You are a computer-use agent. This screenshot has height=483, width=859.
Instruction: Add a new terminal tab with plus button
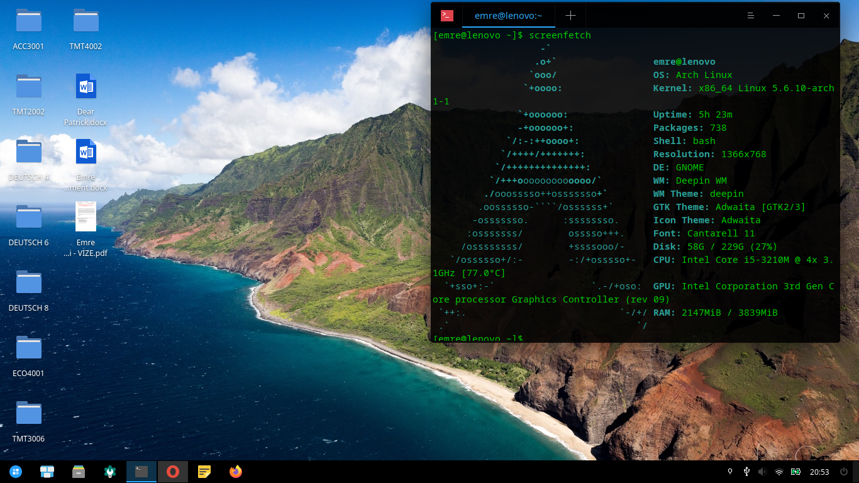tap(570, 16)
